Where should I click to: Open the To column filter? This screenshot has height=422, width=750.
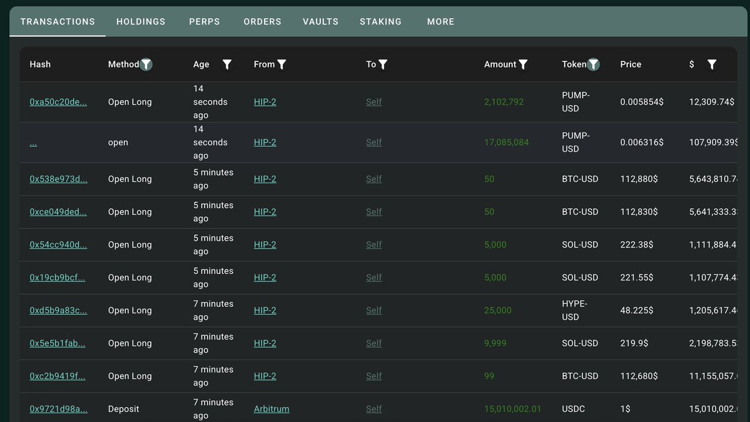point(383,64)
